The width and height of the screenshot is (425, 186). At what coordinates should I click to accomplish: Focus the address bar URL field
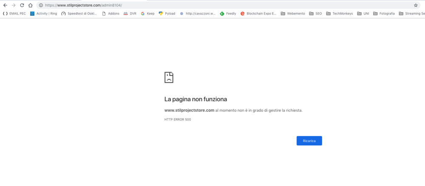click(x=228, y=5)
